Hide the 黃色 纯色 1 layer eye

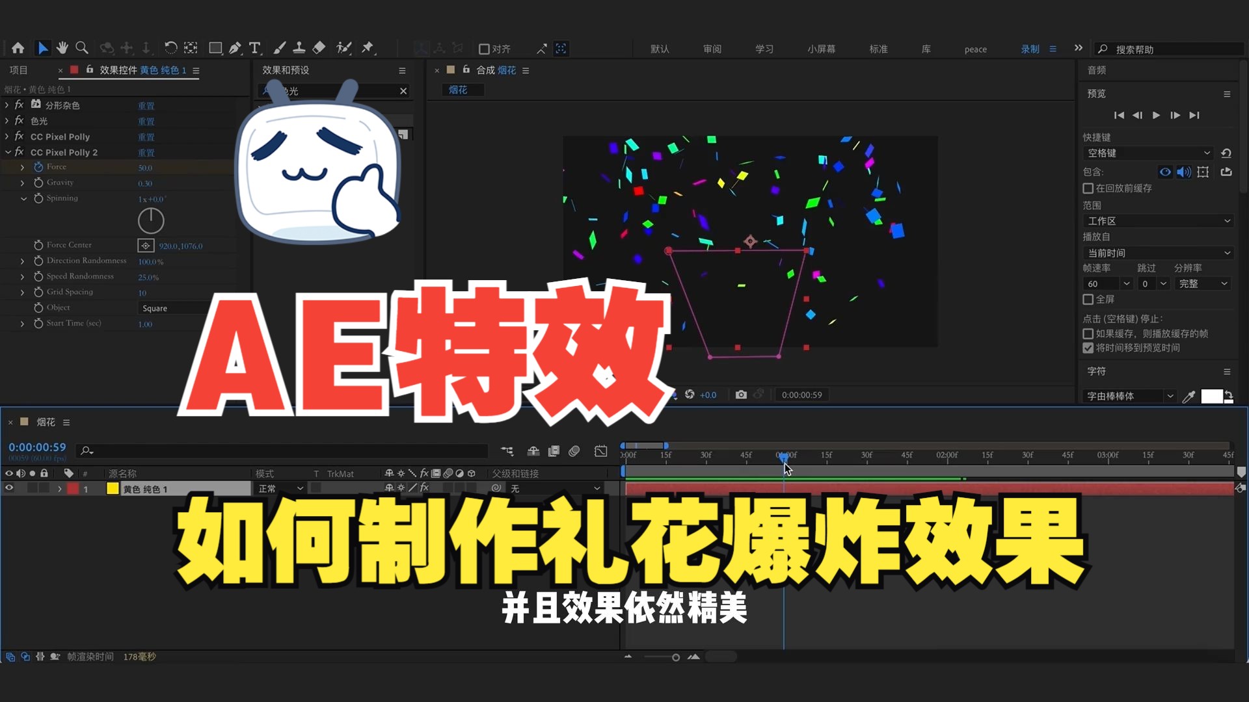tap(9, 488)
